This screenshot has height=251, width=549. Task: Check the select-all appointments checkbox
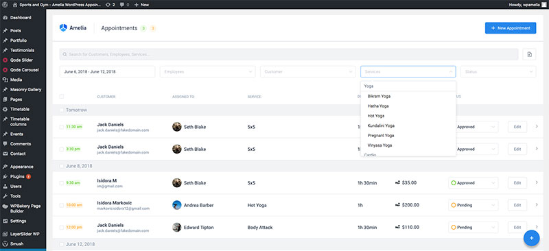click(62, 97)
